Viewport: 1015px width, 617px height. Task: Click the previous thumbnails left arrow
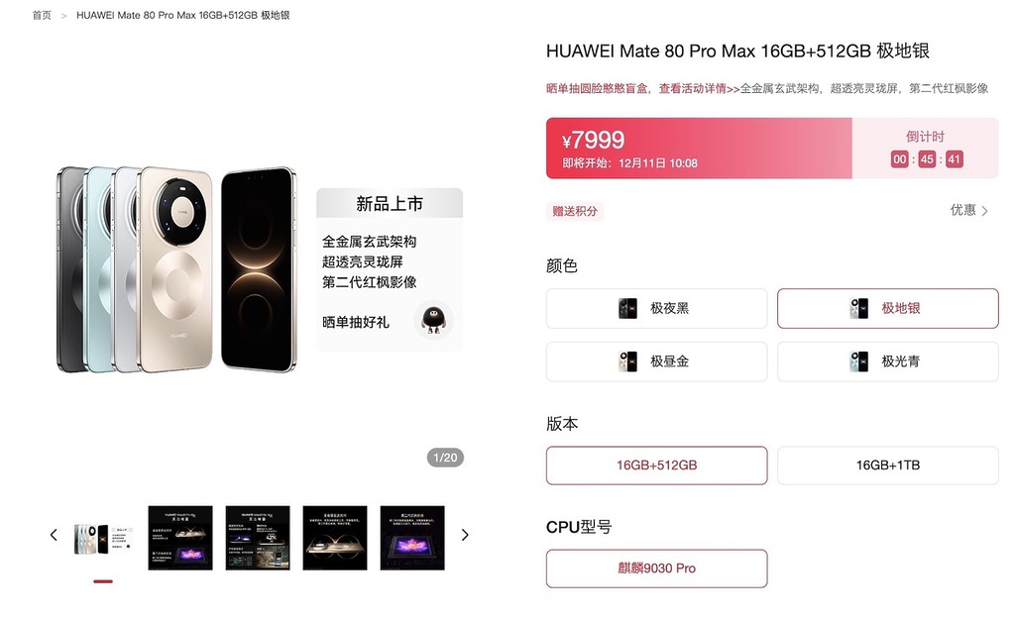pos(54,535)
